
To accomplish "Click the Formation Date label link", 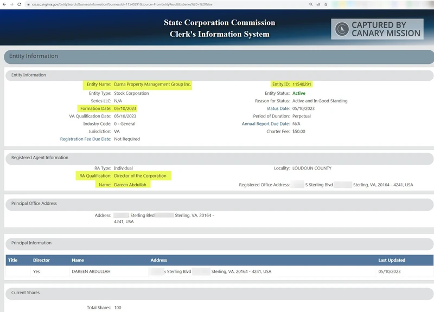I will click(x=94, y=108).
